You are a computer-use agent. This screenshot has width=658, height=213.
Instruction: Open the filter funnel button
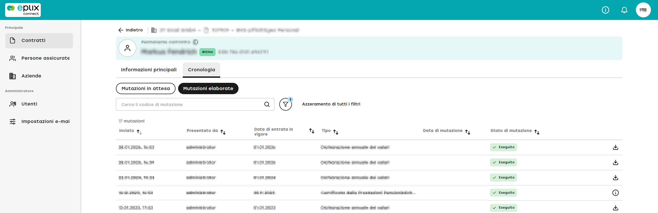click(286, 104)
